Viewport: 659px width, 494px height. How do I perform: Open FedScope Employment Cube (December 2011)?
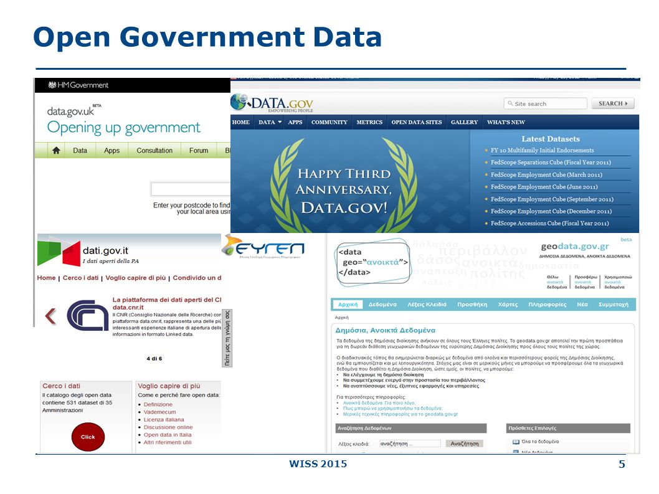[551, 211]
